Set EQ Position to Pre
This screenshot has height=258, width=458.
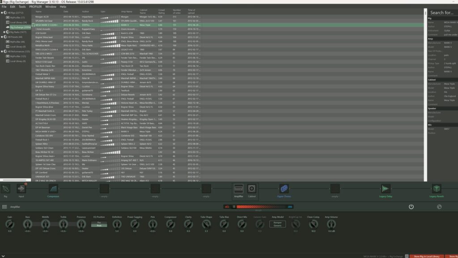click(x=99, y=223)
